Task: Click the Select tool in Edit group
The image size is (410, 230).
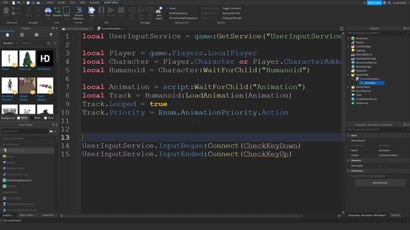Action: (67, 12)
